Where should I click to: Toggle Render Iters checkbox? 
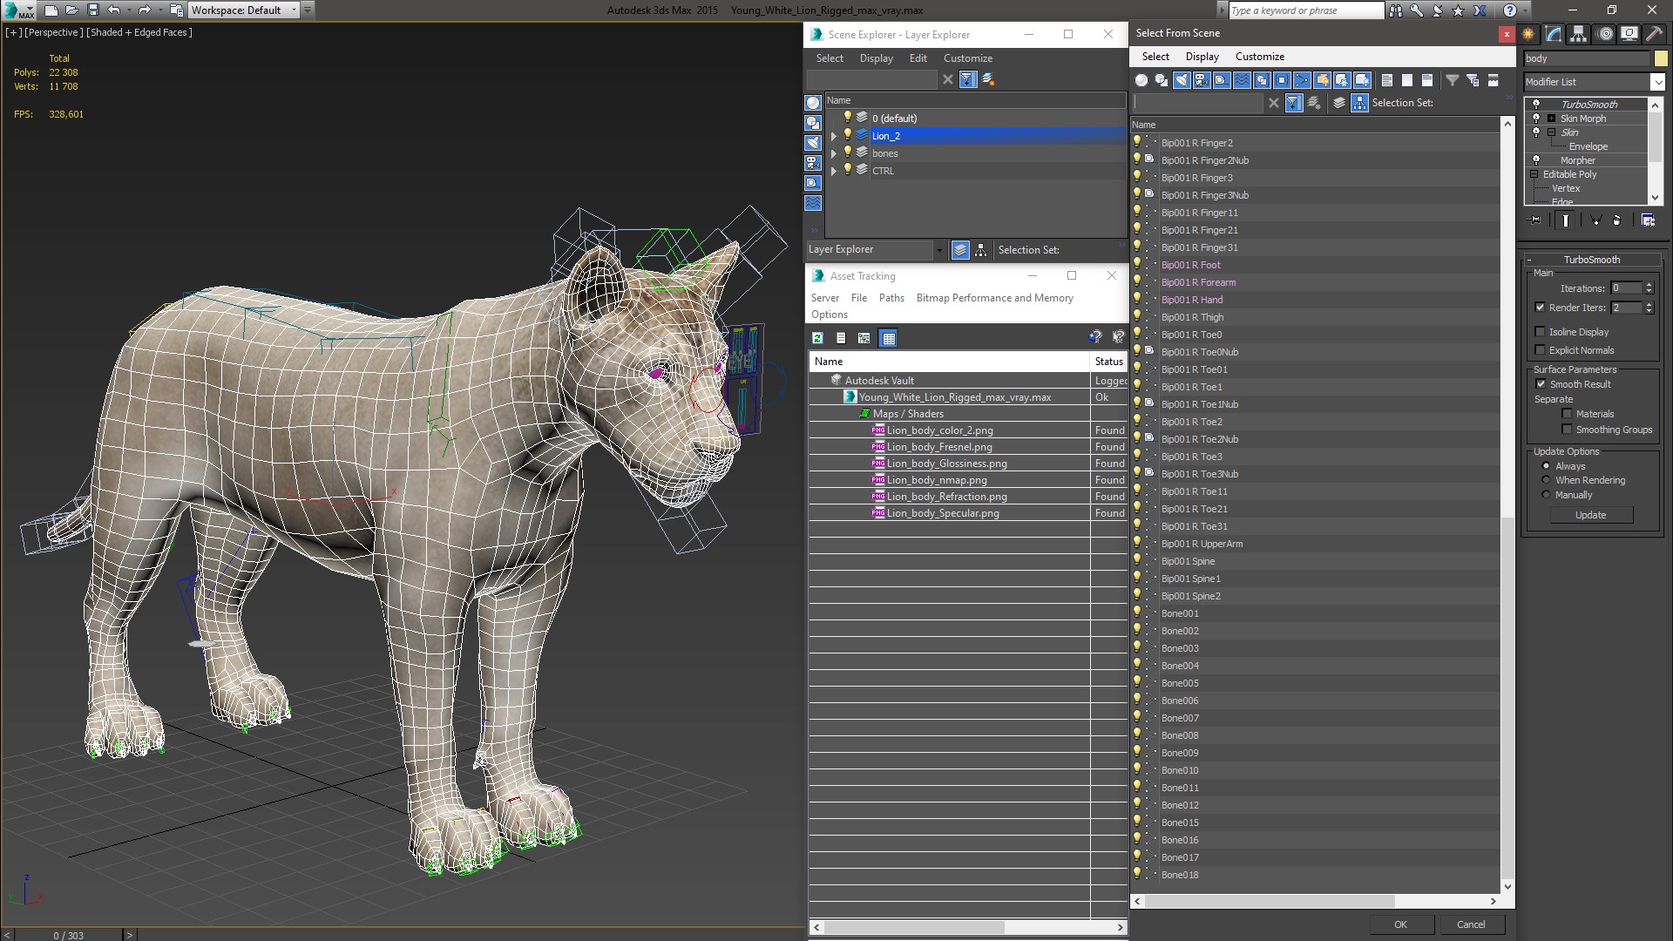tap(1540, 308)
